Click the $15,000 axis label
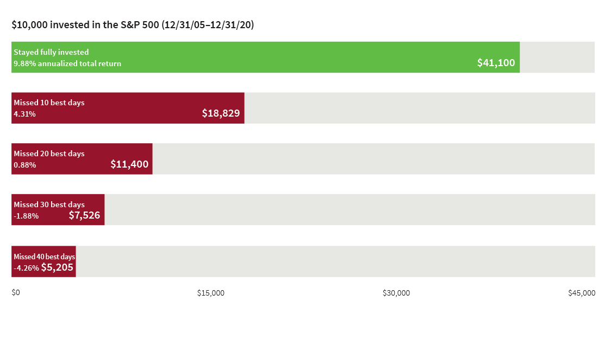The width and height of the screenshot is (604, 339). [x=210, y=293]
